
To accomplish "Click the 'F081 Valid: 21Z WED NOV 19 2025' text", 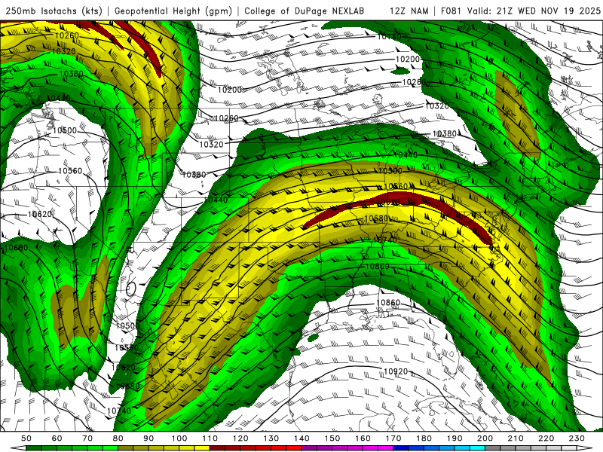I will click(521, 11).
